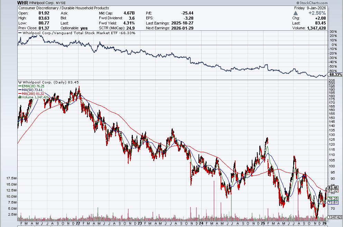Image resolution: width=343 pixels, height=227 pixels.
Task: Click the 'Whirlpool Corp. NYSE' title text
Action: (47, 3)
